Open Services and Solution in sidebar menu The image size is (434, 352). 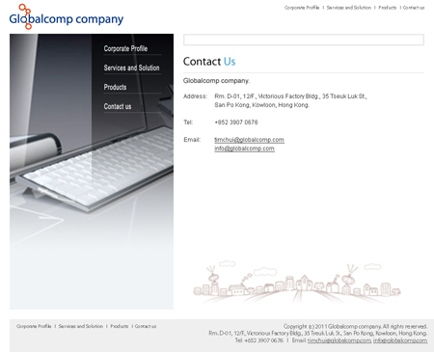(x=131, y=68)
